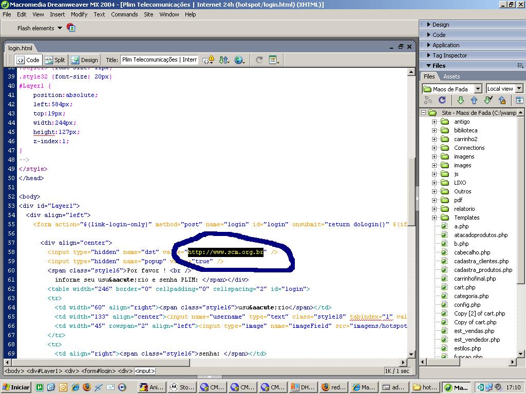Open the File Management arrows icon
This screenshot has height=394, width=526.
(223, 60)
